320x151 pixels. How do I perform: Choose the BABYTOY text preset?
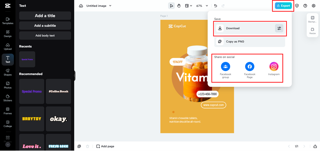coord(32,119)
